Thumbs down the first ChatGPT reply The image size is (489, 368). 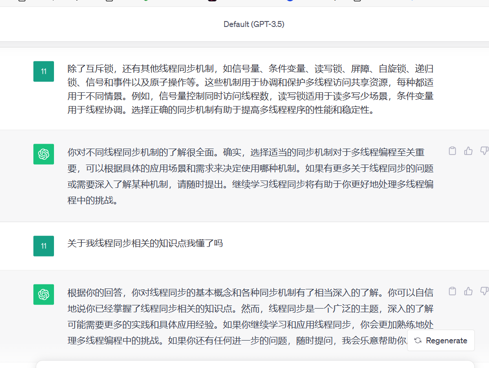[484, 151]
